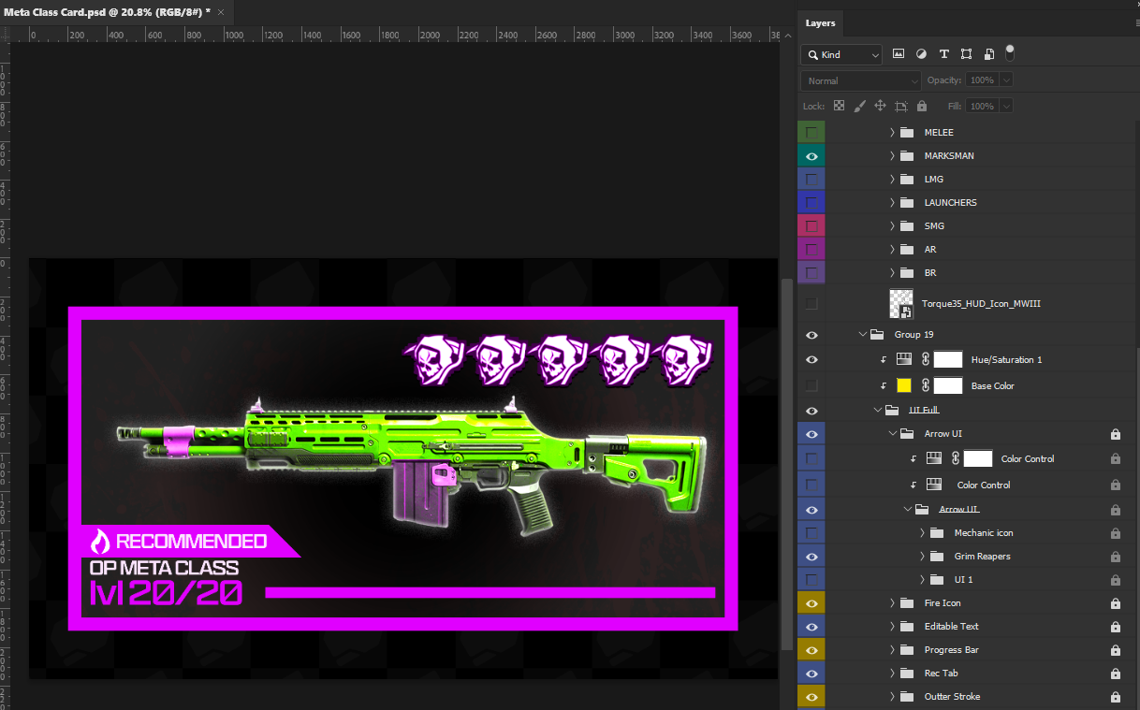Select the Outter Stroke group row

968,697
